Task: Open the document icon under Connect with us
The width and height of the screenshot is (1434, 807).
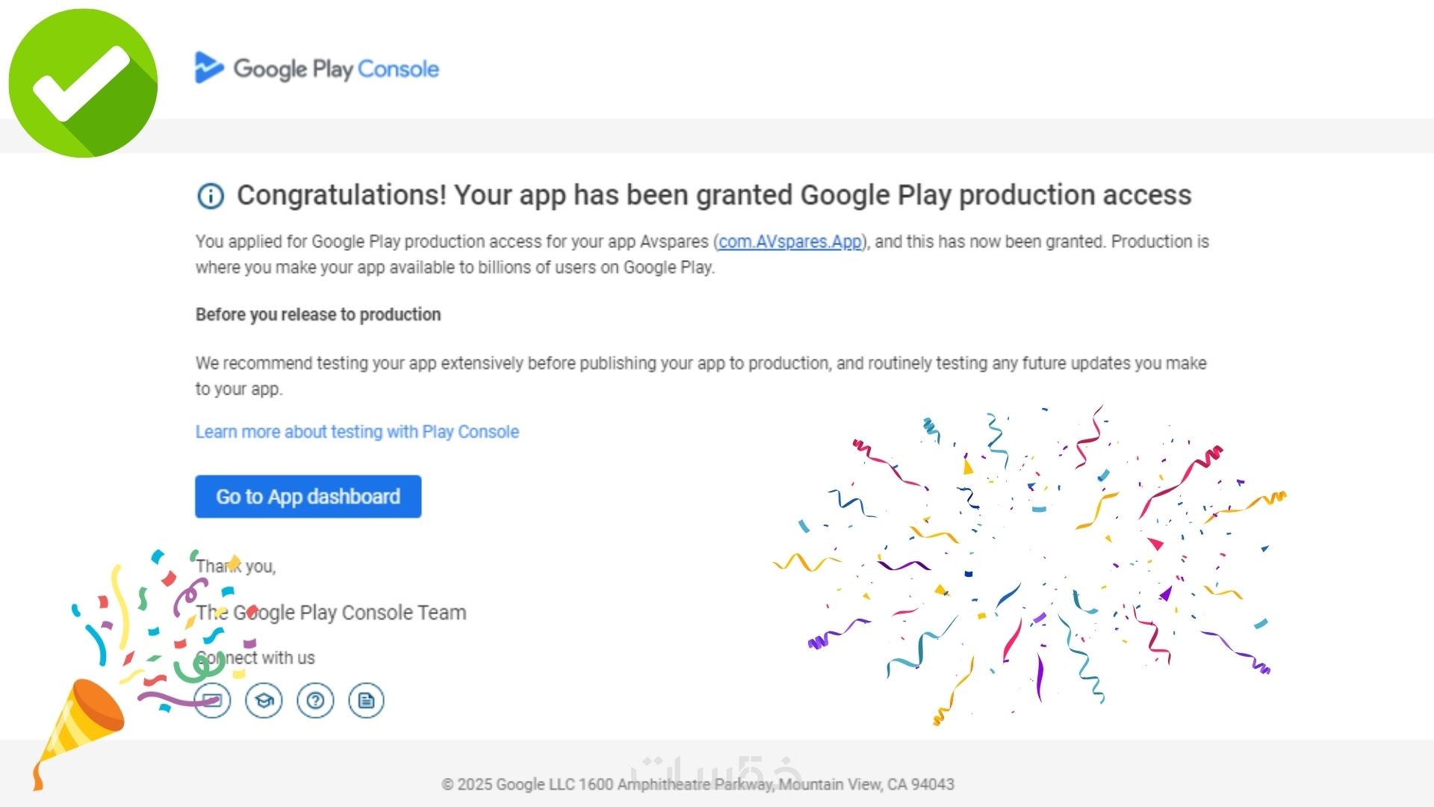Action: pyautogui.click(x=366, y=701)
